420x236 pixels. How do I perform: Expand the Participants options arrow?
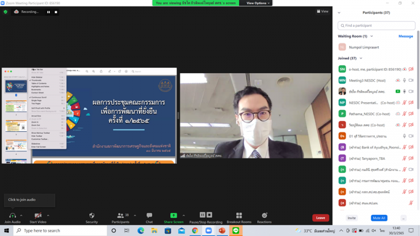click(135, 216)
